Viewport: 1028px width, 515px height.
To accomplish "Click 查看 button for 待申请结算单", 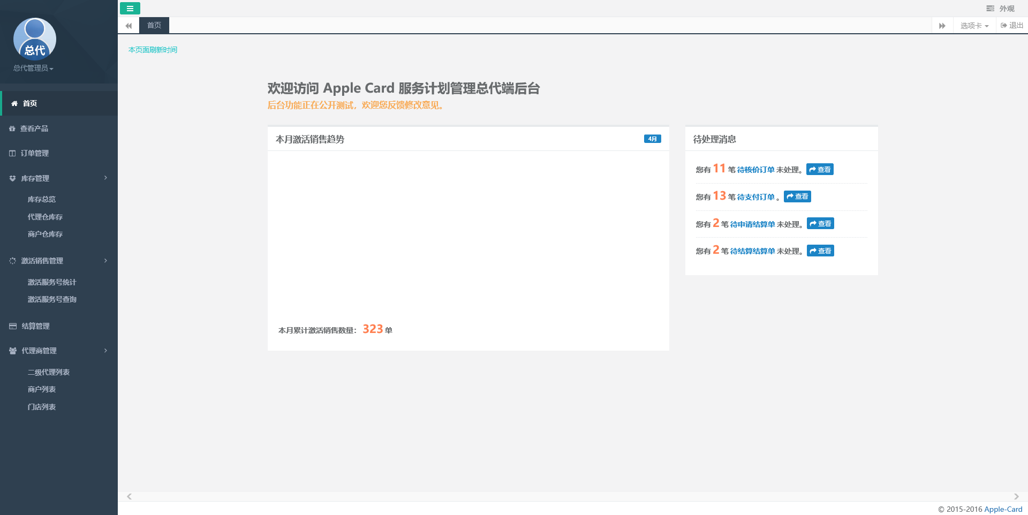I will coord(820,224).
